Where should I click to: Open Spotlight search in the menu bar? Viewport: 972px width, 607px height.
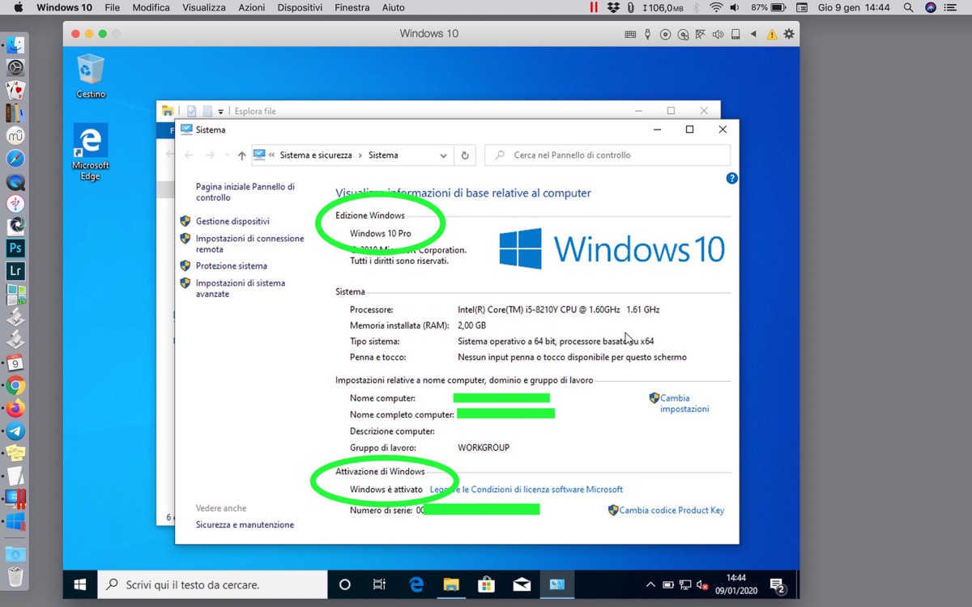[908, 7]
